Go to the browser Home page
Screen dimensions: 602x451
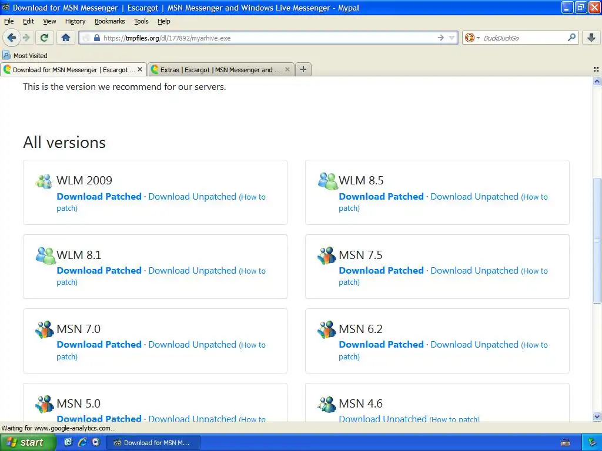click(66, 38)
